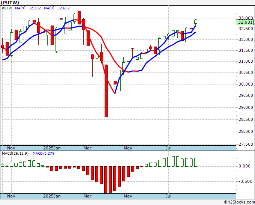Viewport: 255px width, 205px height.
Task: Click the 28.000 price axis label
Action: 246,131
